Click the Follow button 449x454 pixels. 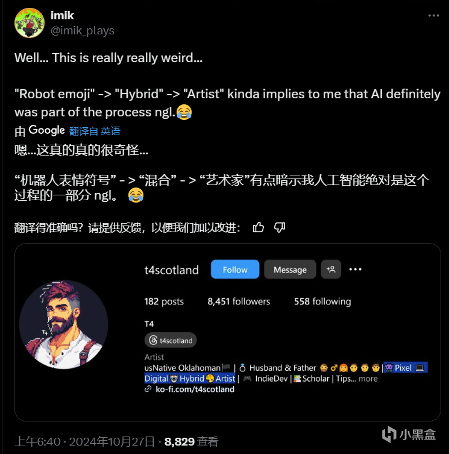tap(235, 270)
